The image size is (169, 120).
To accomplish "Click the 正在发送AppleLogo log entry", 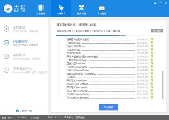I will [77, 60].
